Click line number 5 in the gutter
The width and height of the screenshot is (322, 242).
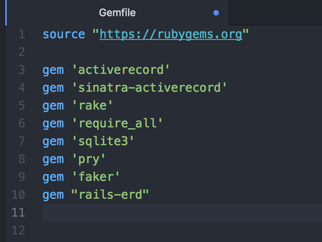tap(22, 106)
